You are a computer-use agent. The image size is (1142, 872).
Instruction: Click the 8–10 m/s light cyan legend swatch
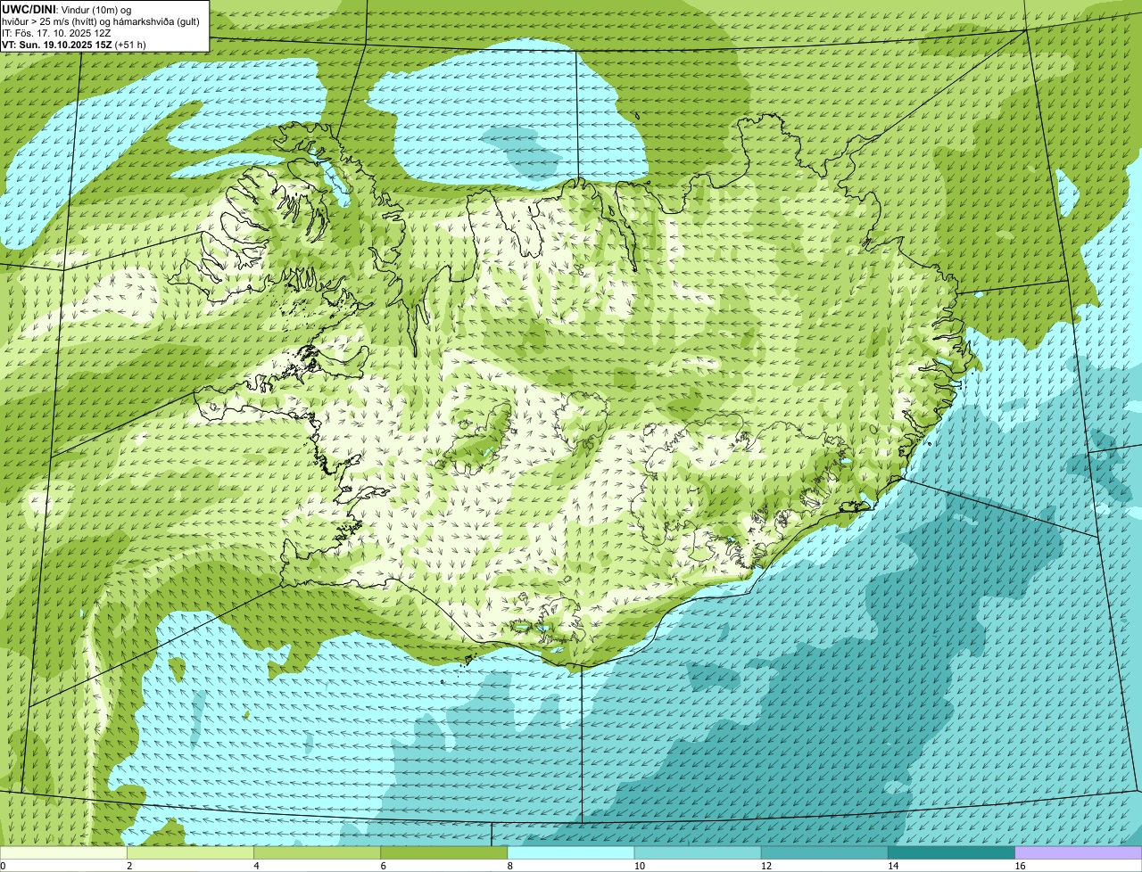click(571, 853)
